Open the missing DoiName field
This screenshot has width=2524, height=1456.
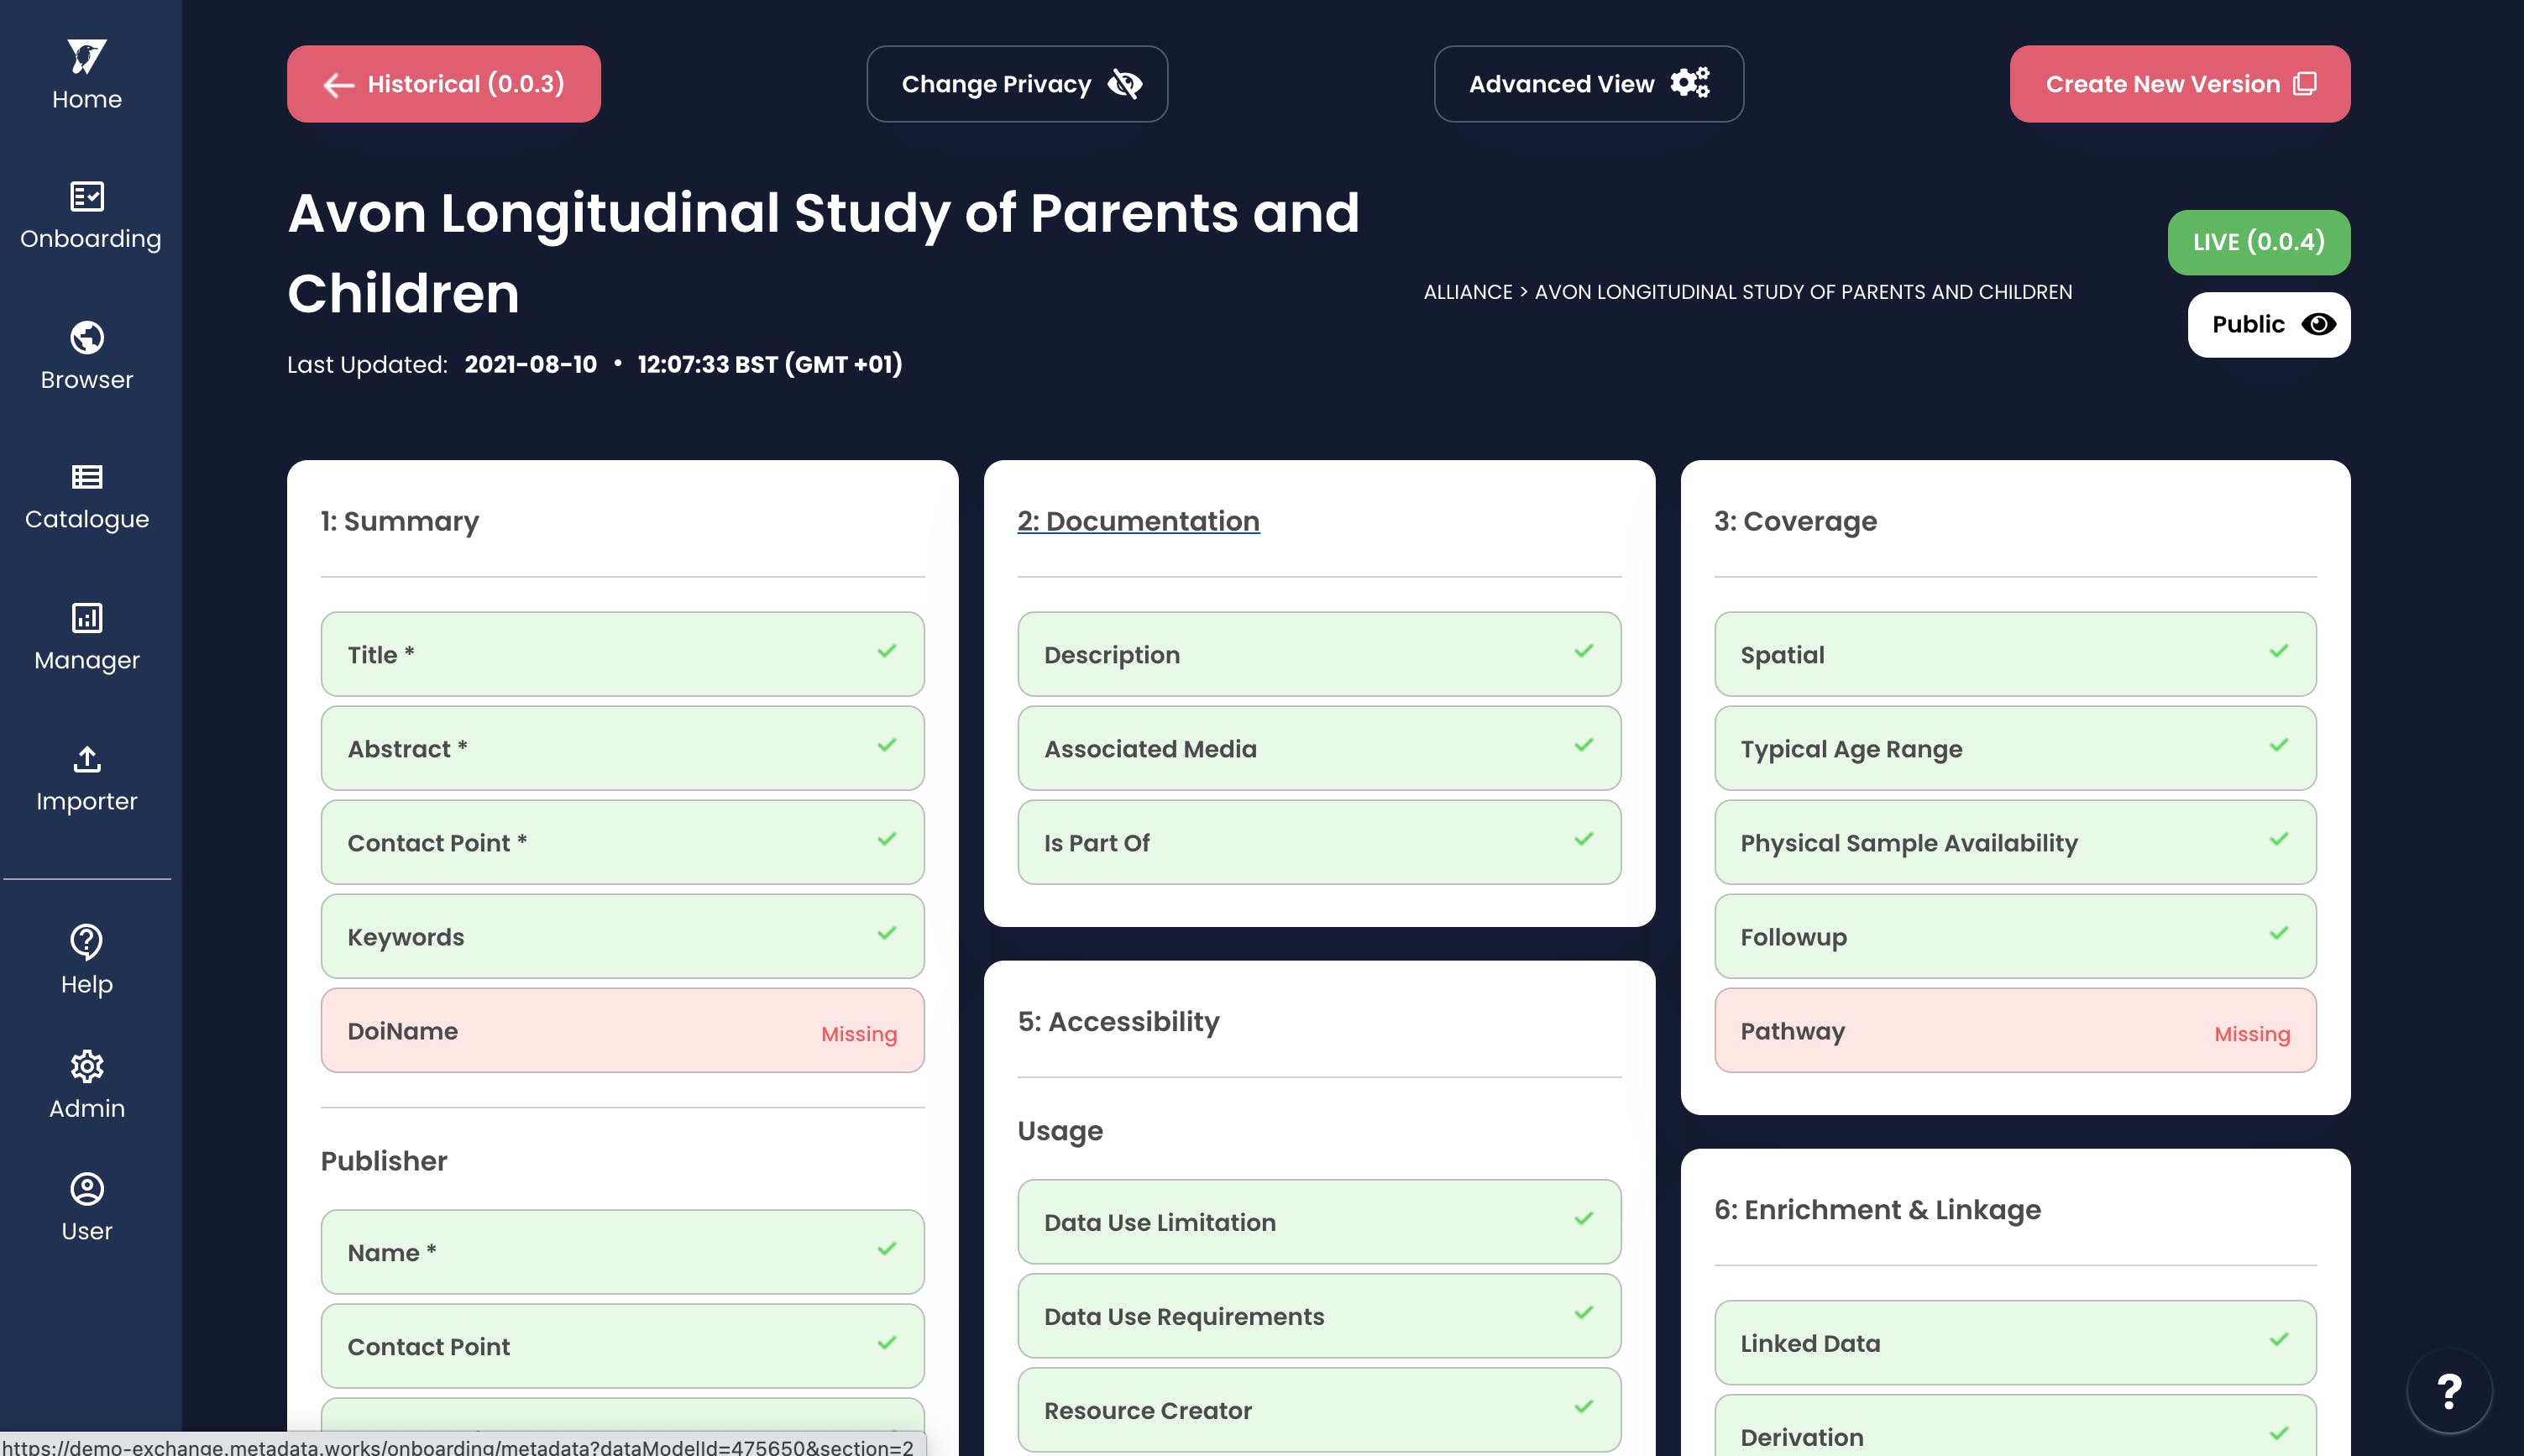[622, 1031]
